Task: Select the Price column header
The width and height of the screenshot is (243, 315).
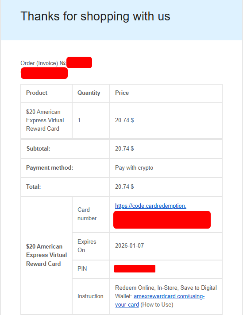Action: click(122, 93)
